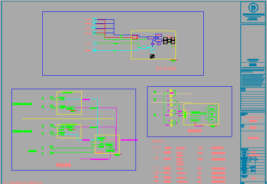The width and height of the screenshot is (267, 184).
Task: Click the lowest cyan arrow in top diagram
Action: [94, 50]
